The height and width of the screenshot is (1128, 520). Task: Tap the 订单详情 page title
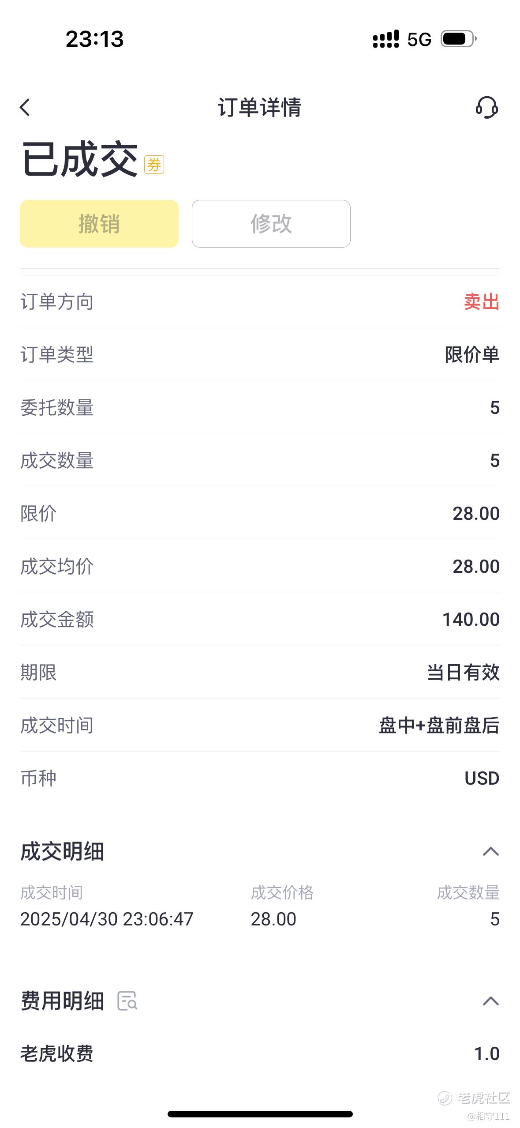pos(259,107)
